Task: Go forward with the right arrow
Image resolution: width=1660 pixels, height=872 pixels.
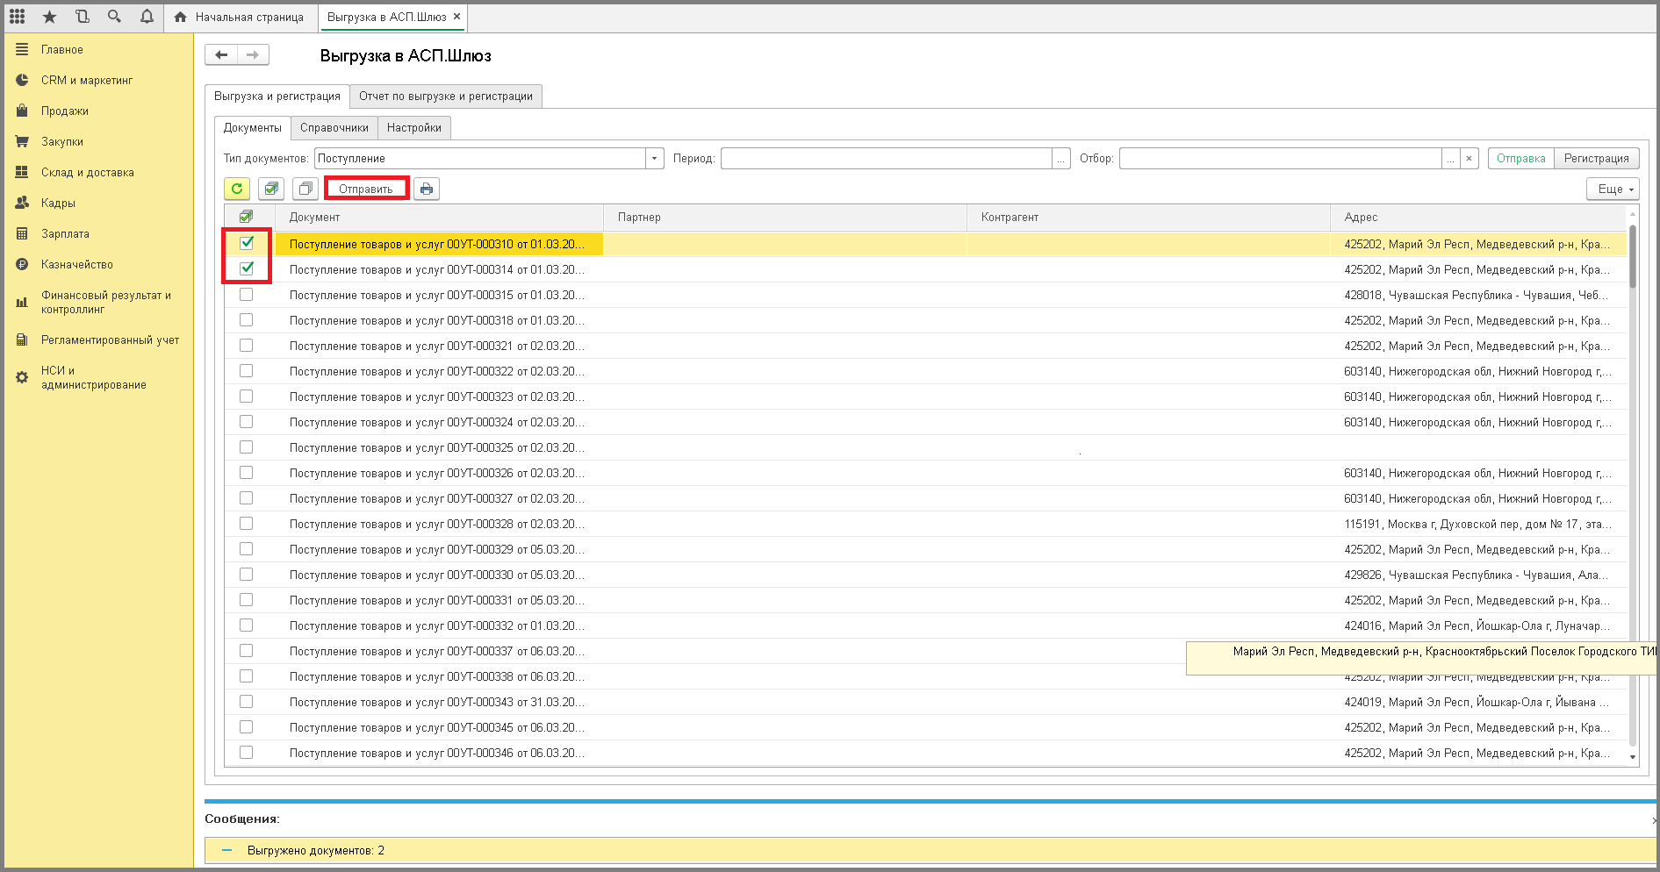Action: pyautogui.click(x=253, y=55)
